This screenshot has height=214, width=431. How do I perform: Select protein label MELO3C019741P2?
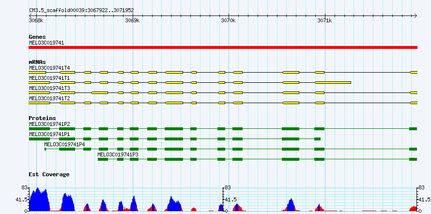pos(49,124)
